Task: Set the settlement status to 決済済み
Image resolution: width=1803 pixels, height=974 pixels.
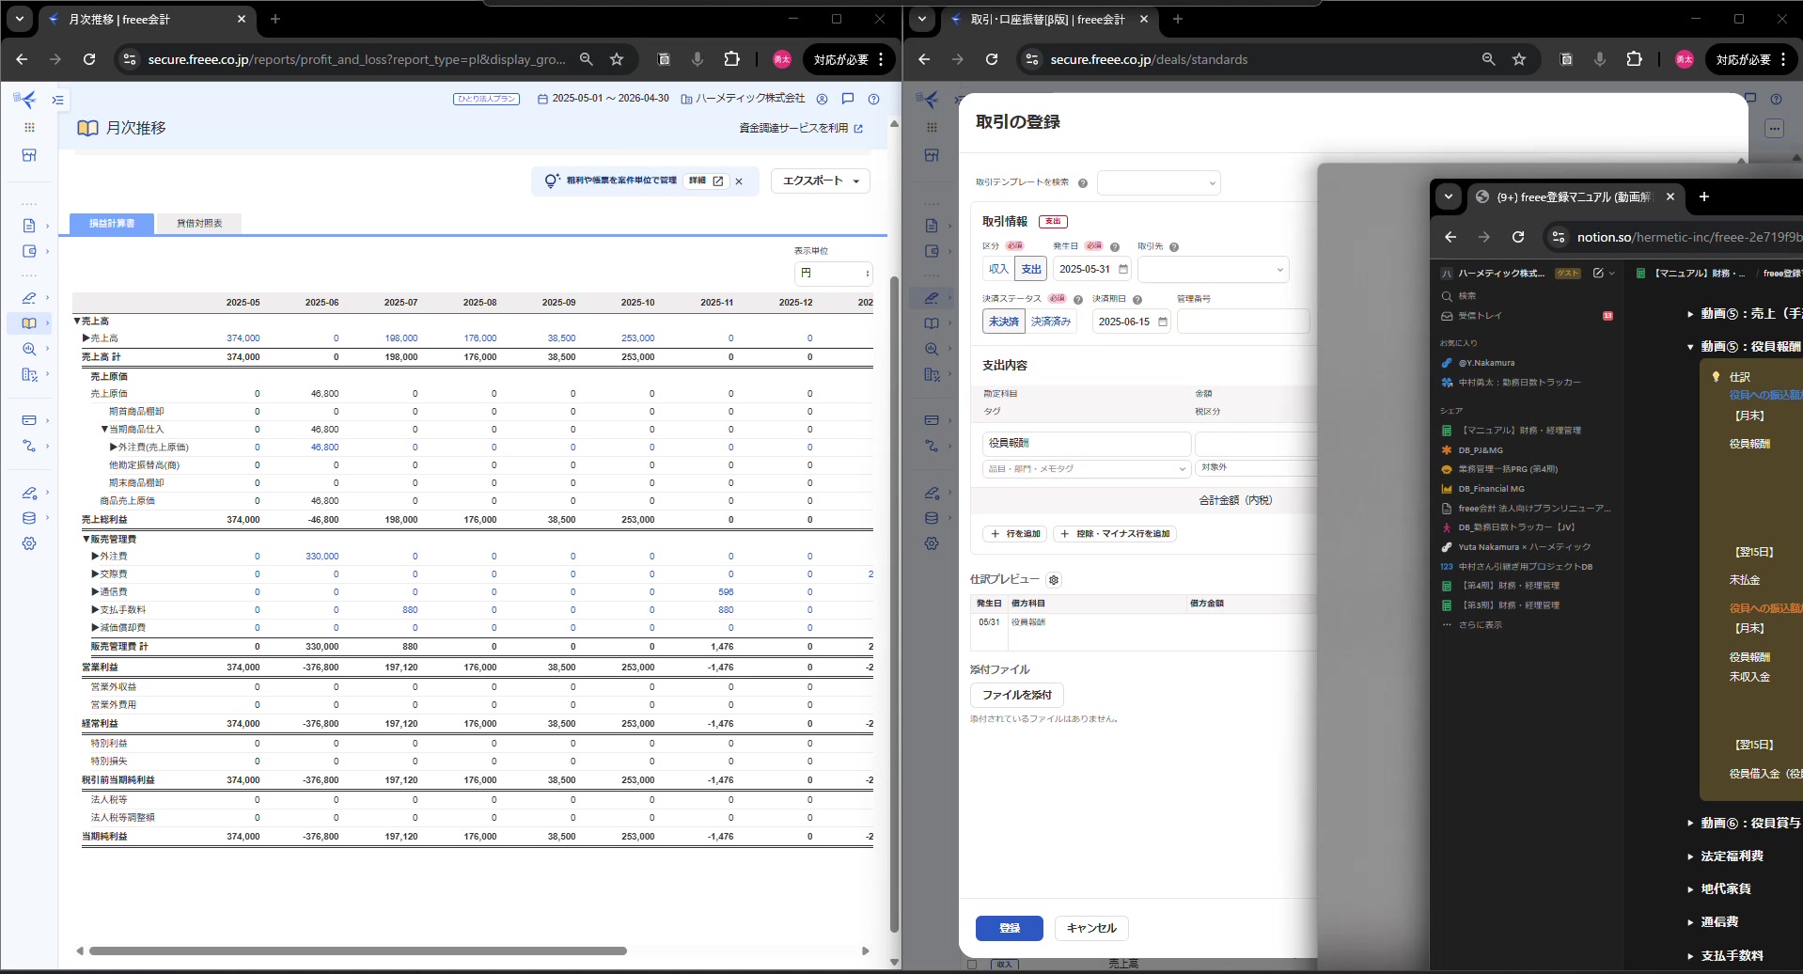Action: tap(1050, 322)
